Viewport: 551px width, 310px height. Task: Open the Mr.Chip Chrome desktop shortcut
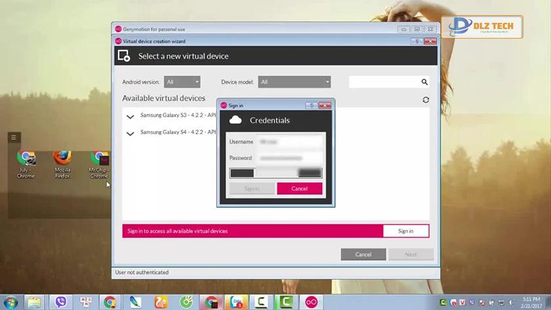coord(99,165)
